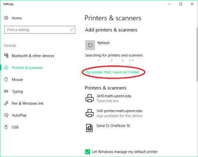The height and width of the screenshot is (157, 198).
Task: Maximize the Settings window
Action: (181, 4)
